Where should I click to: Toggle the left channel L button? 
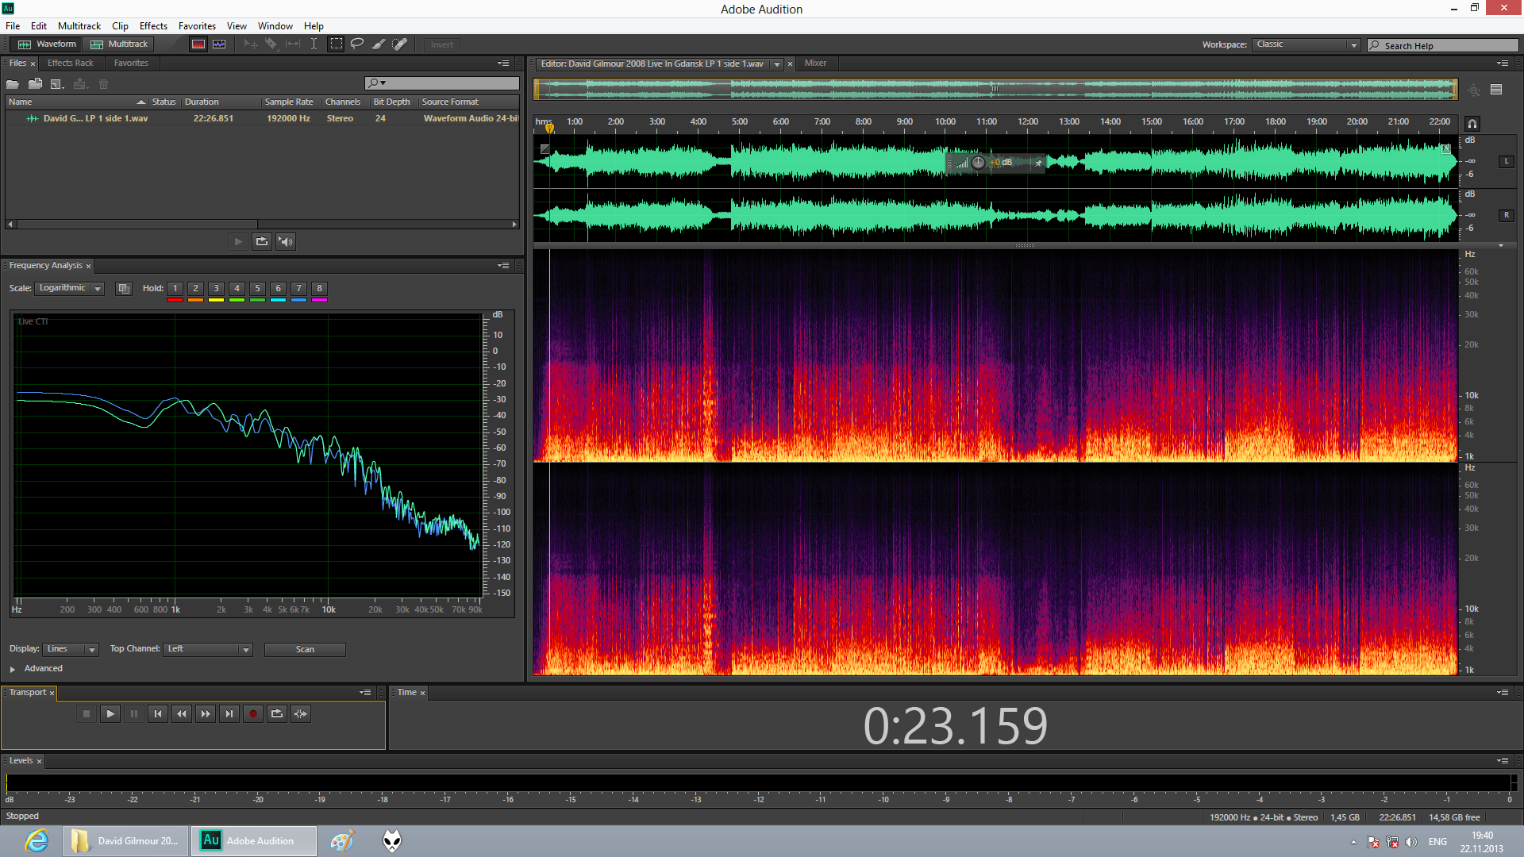pyautogui.click(x=1506, y=162)
